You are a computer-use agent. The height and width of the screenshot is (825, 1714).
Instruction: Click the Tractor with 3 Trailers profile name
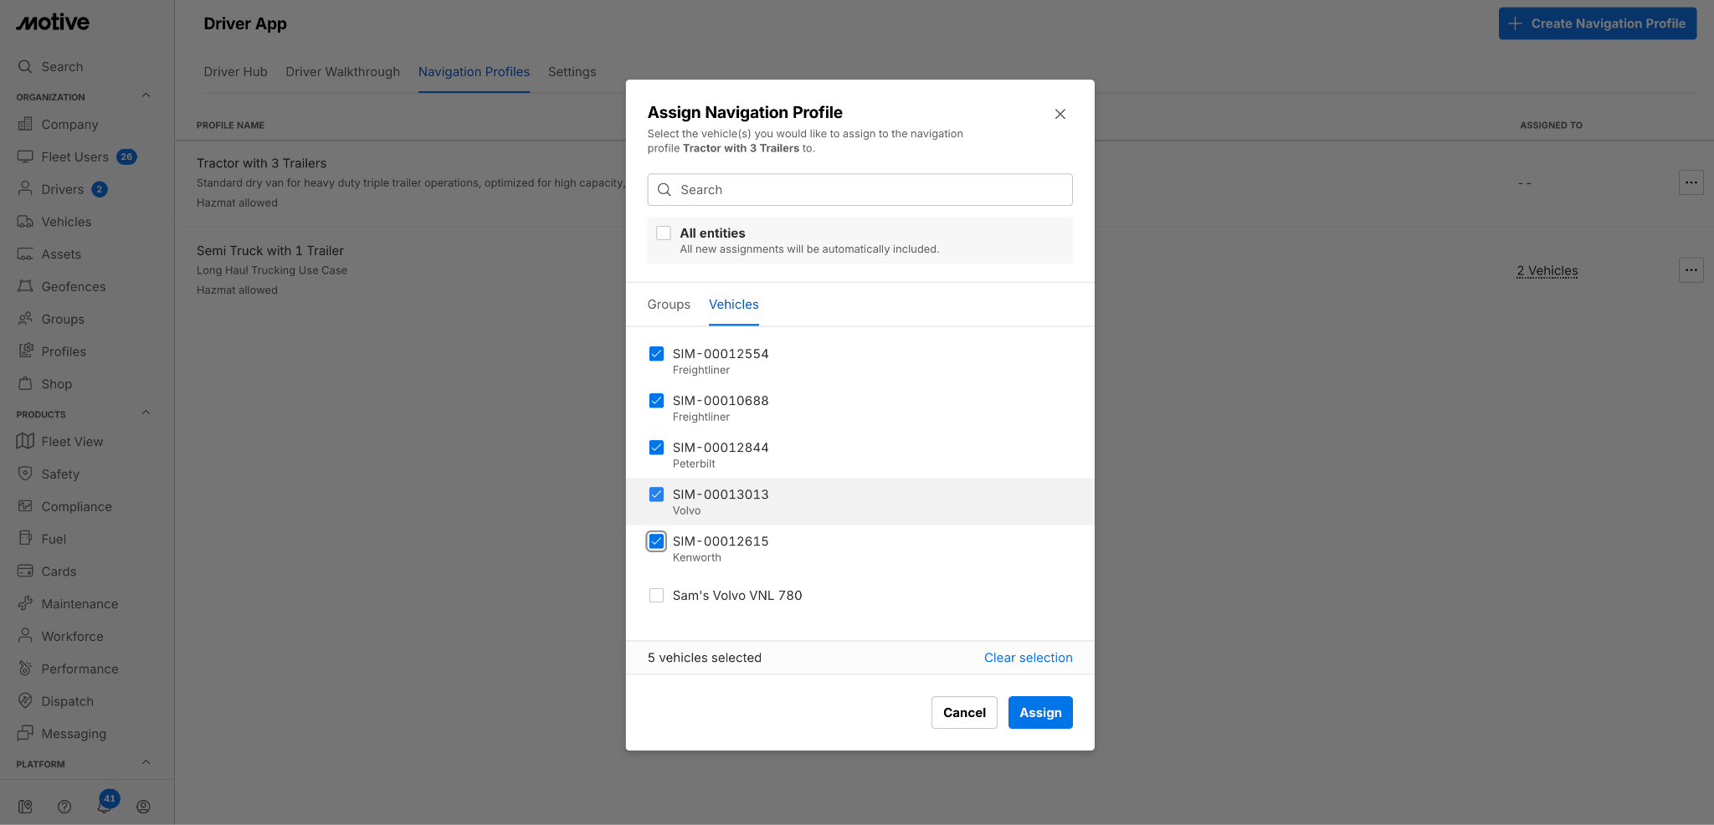pyautogui.click(x=262, y=163)
